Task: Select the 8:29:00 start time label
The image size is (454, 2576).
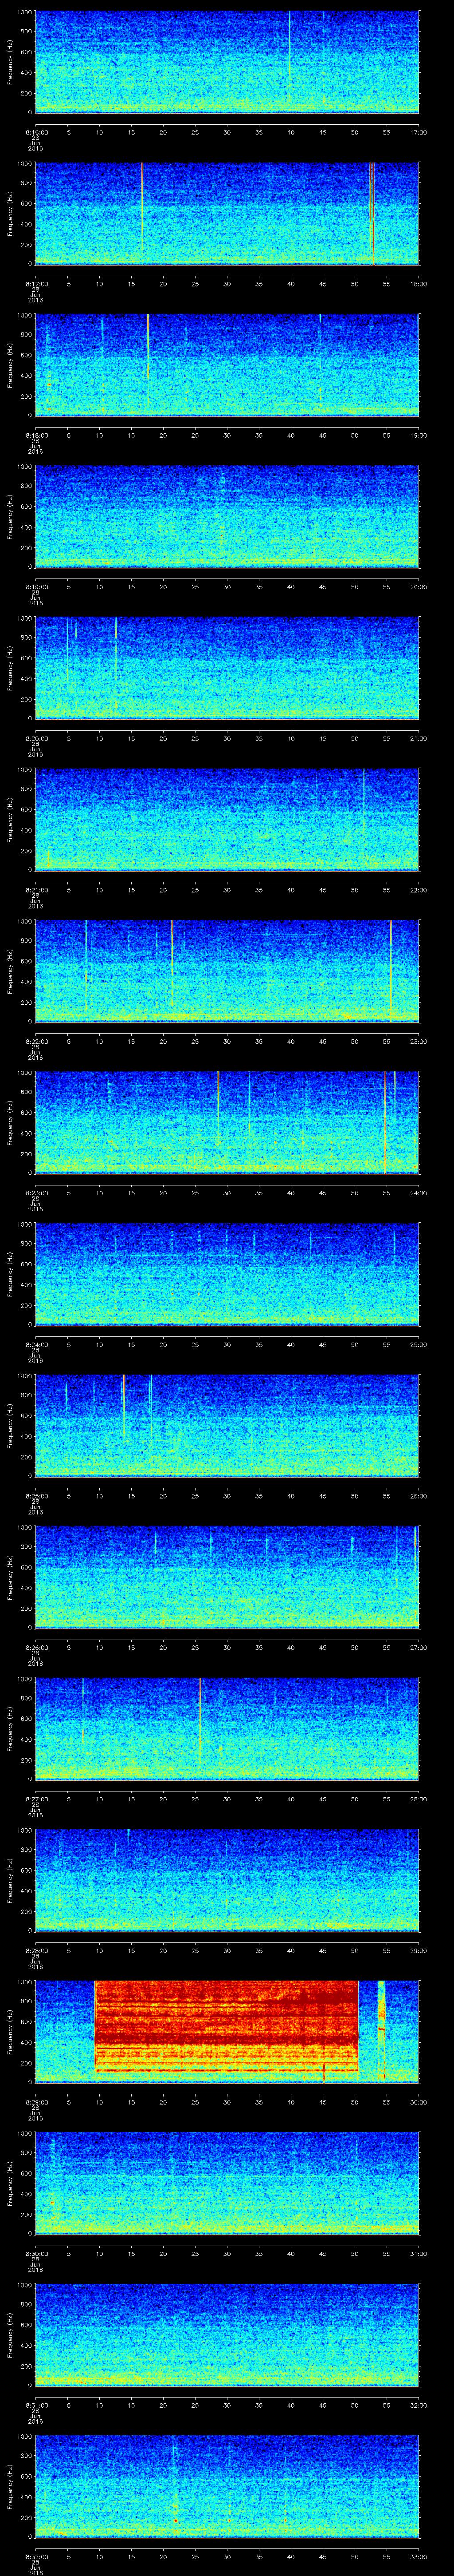Action: [x=36, y=2102]
